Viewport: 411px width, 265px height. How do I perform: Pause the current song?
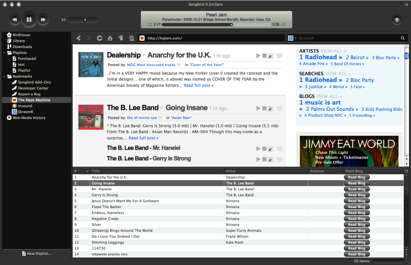tap(29, 20)
